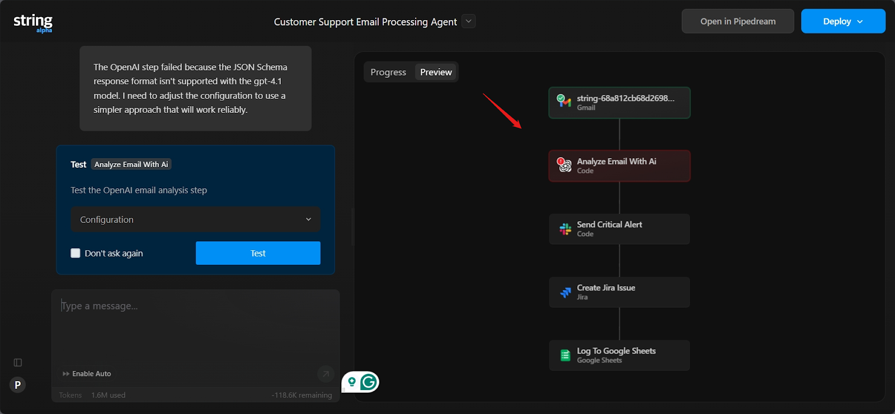
Task: Select the Gmail trigger node
Action: (619, 103)
